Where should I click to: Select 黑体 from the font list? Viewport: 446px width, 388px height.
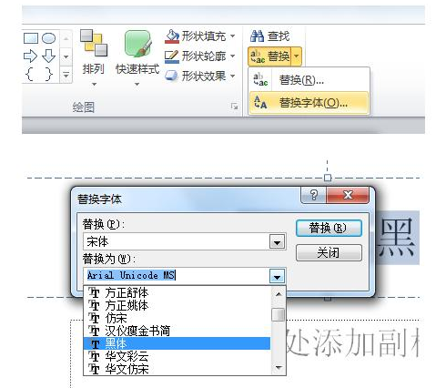177,343
